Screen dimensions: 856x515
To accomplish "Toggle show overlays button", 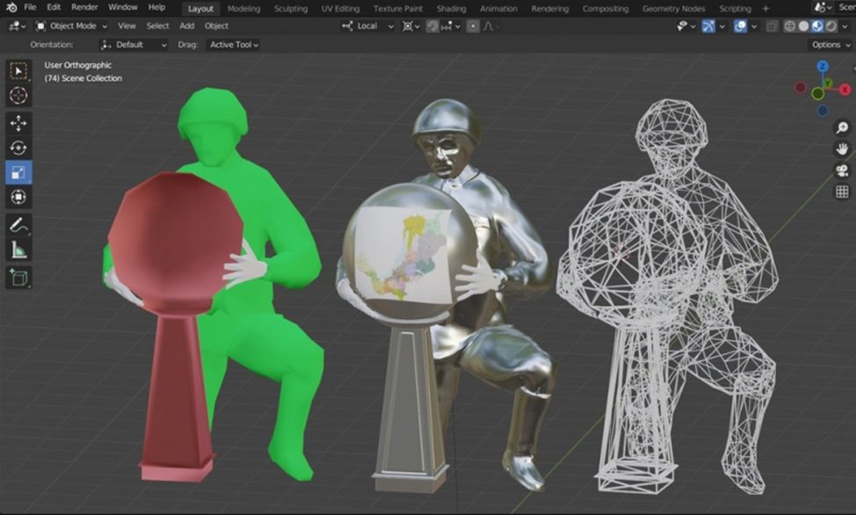I will 740,25.
